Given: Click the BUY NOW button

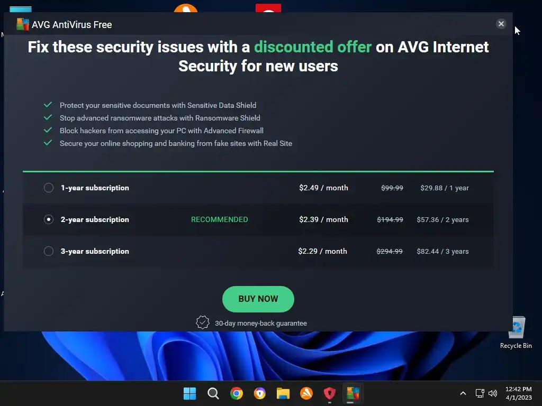Looking at the screenshot, I should click(x=258, y=299).
